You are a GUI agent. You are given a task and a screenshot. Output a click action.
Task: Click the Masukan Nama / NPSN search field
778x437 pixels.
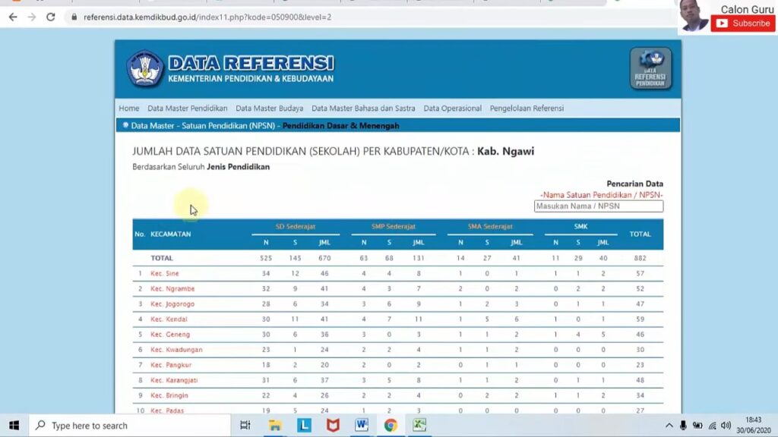click(598, 206)
